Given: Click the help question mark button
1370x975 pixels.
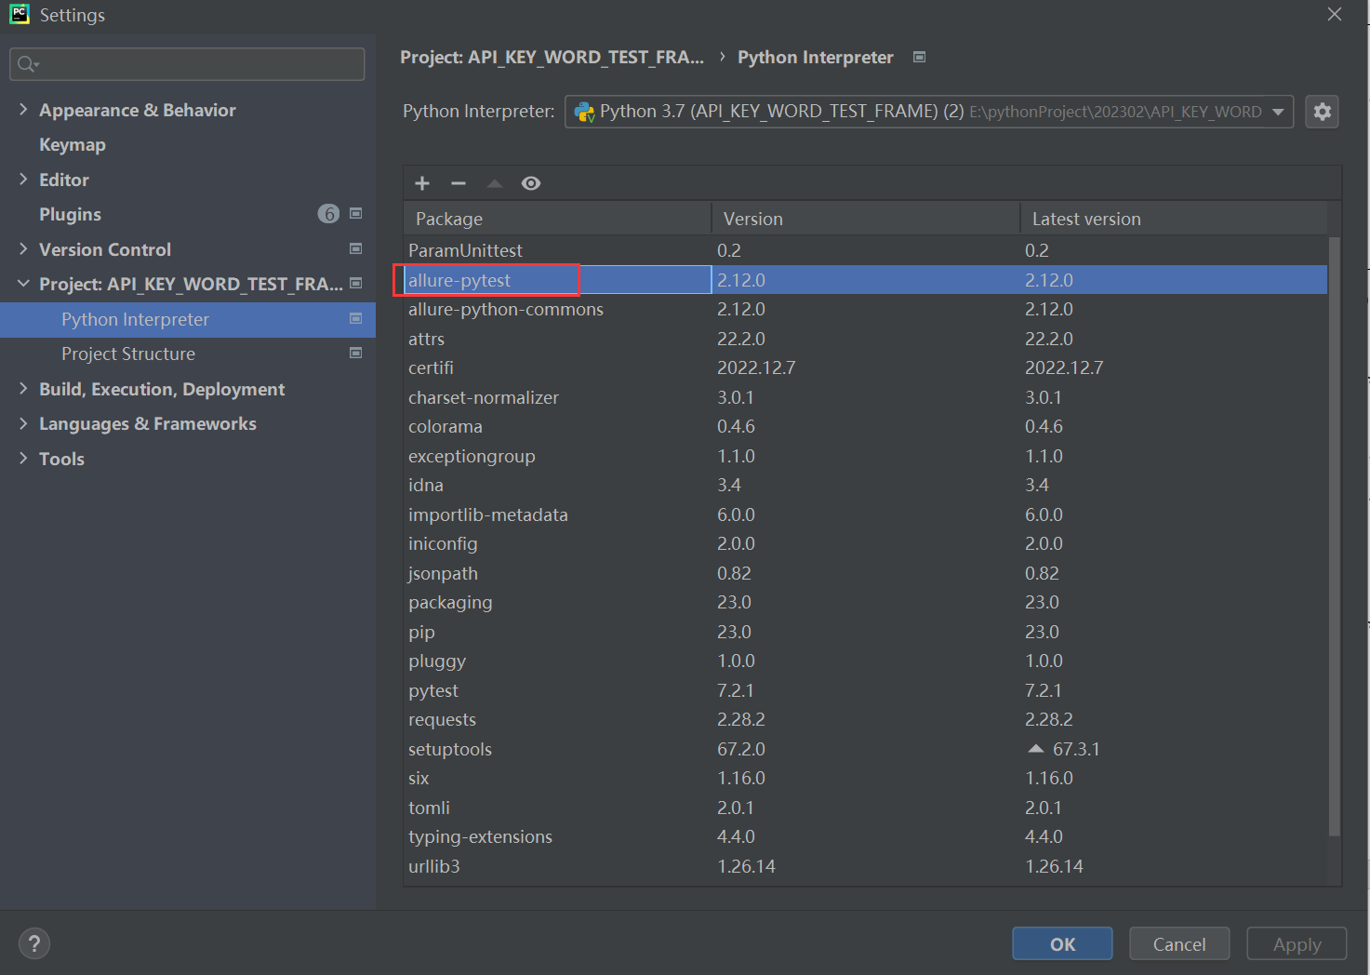Looking at the screenshot, I should [x=34, y=943].
